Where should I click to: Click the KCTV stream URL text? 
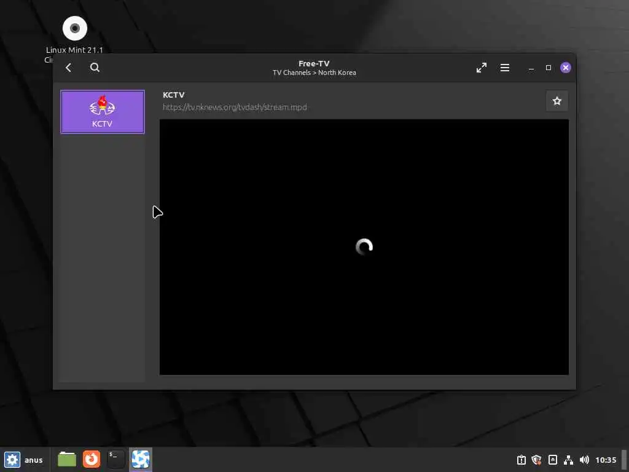(x=235, y=107)
